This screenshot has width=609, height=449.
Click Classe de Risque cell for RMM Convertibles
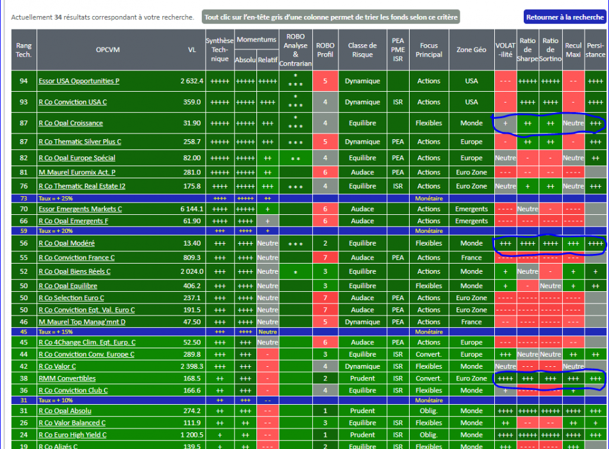point(362,378)
